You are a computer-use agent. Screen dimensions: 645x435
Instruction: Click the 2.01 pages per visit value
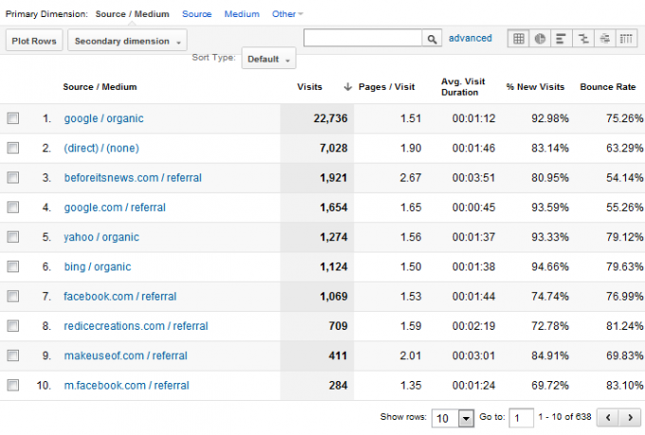coord(411,355)
